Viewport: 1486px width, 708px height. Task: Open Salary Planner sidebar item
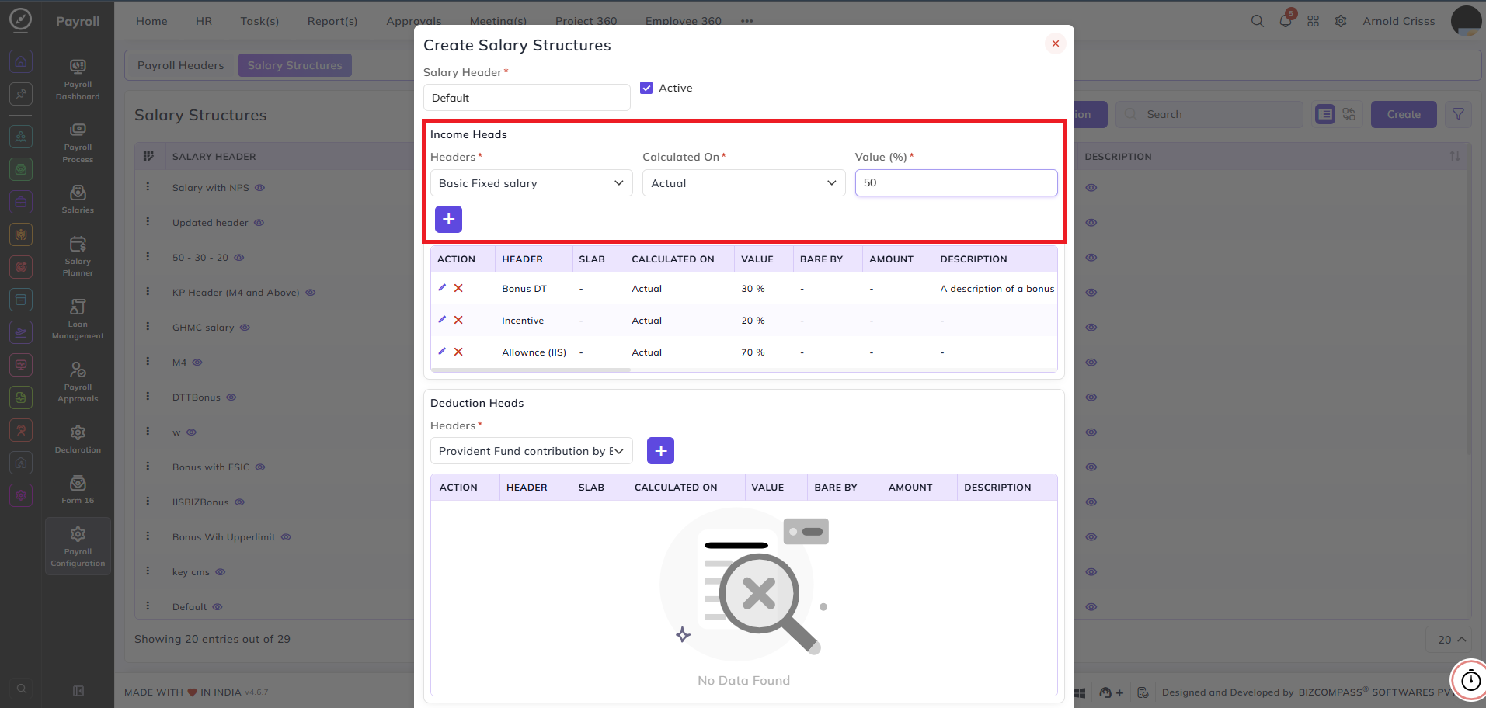point(78,256)
